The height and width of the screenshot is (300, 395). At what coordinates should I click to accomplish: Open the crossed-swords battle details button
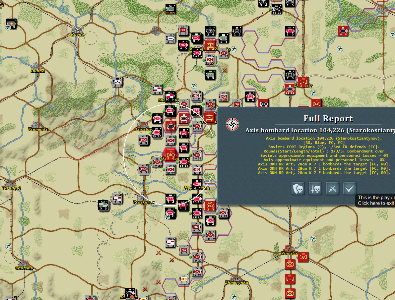click(332, 189)
